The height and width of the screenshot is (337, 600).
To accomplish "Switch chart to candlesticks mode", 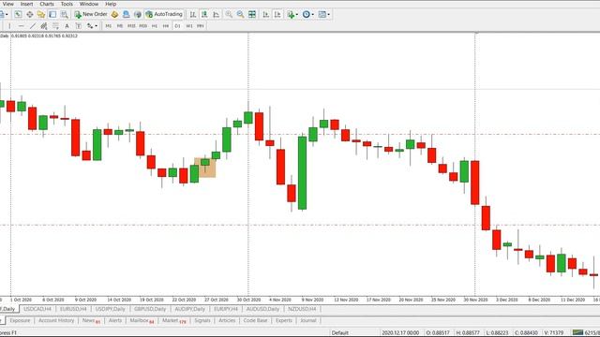I will coord(204,15).
